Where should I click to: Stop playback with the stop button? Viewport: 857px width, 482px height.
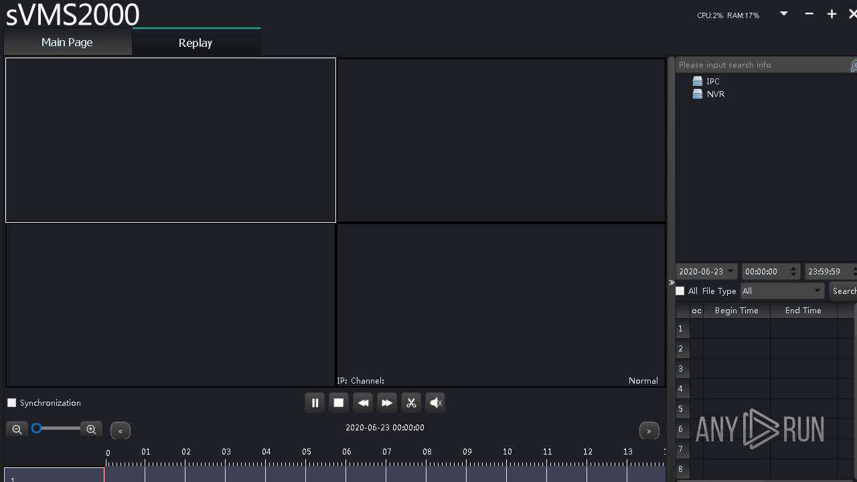click(339, 402)
